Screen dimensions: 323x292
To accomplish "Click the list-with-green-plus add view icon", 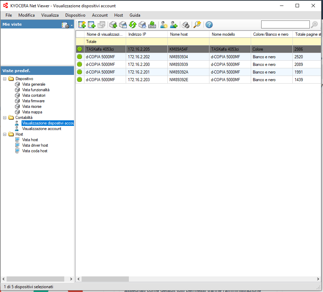I will pos(91,25).
